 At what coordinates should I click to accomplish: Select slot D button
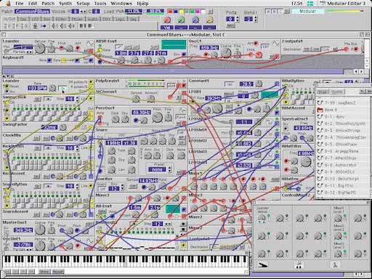(287, 12)
